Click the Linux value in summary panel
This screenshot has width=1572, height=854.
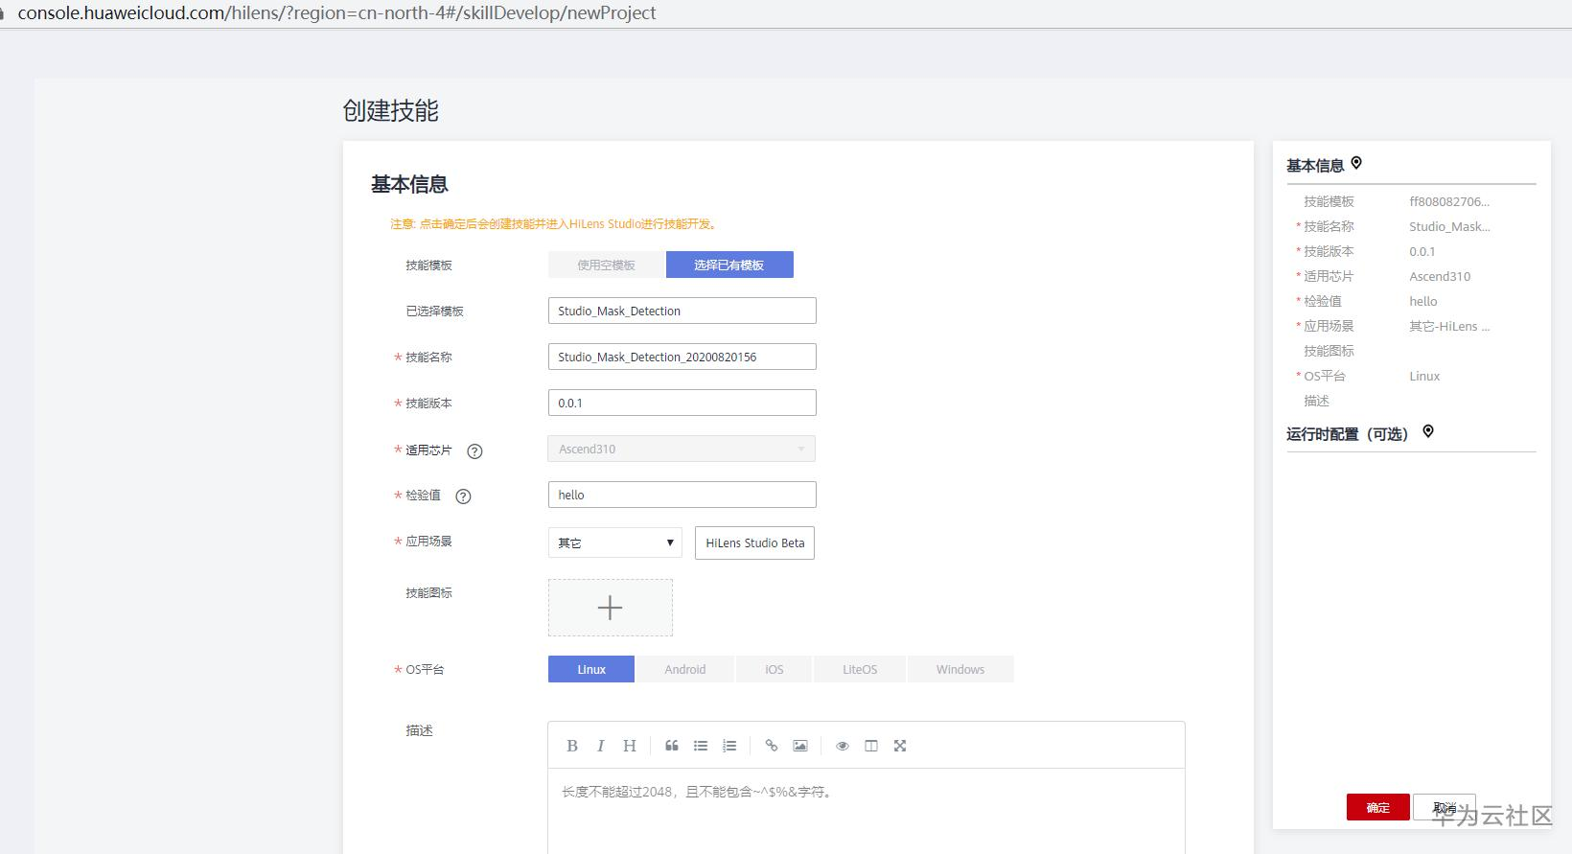[1424, 376]
